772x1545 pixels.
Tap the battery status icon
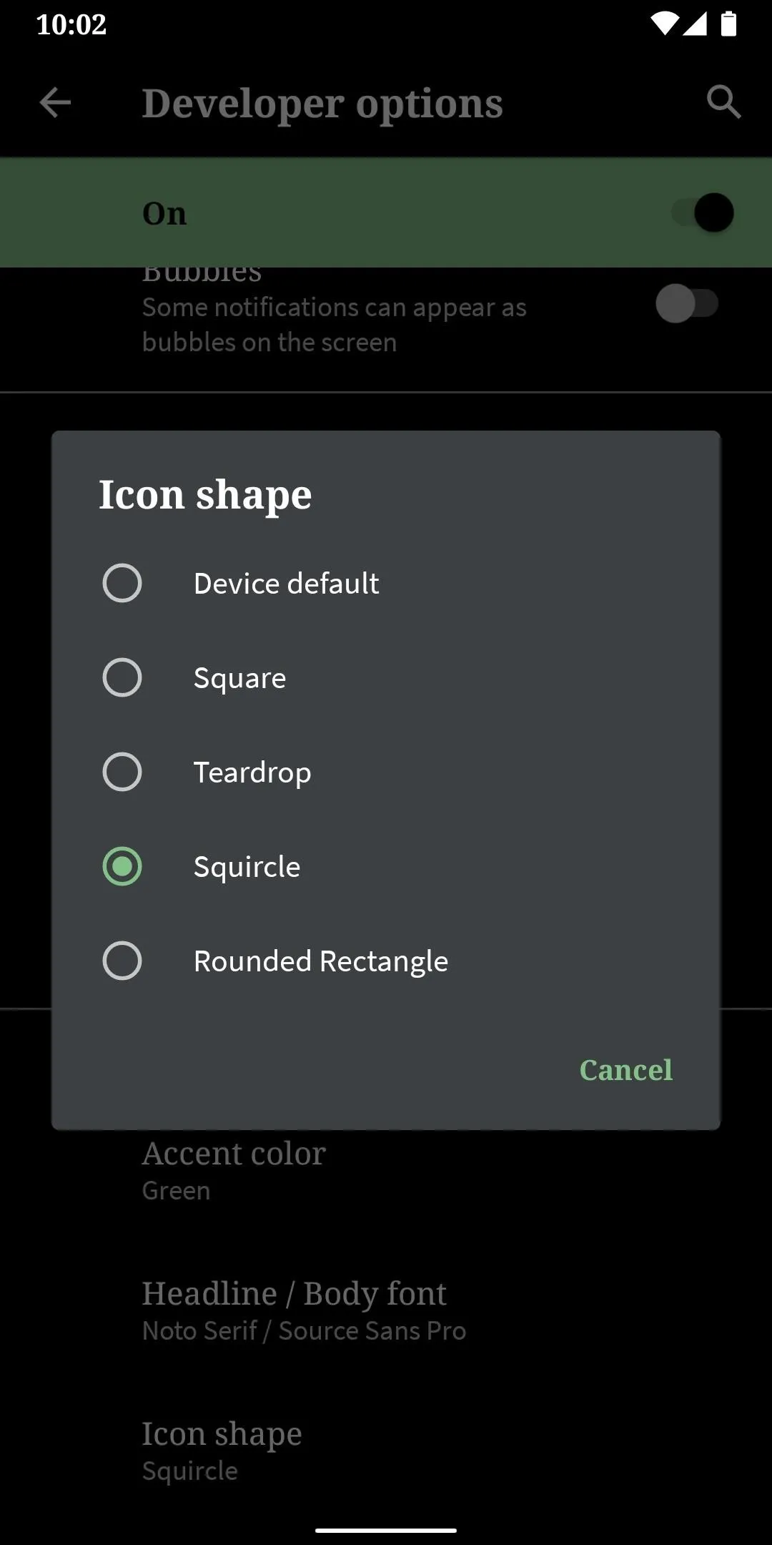[x=728, y=24]
